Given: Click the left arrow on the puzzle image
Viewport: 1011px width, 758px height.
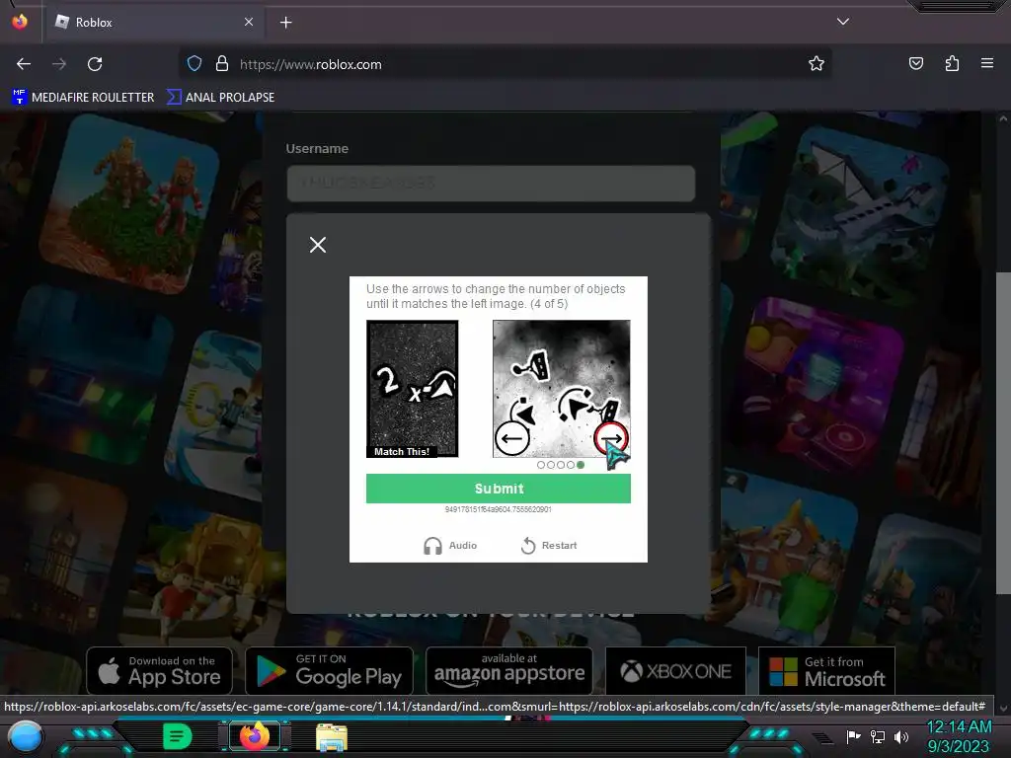Looking at the screenshot, I should [x=512, y=438].
